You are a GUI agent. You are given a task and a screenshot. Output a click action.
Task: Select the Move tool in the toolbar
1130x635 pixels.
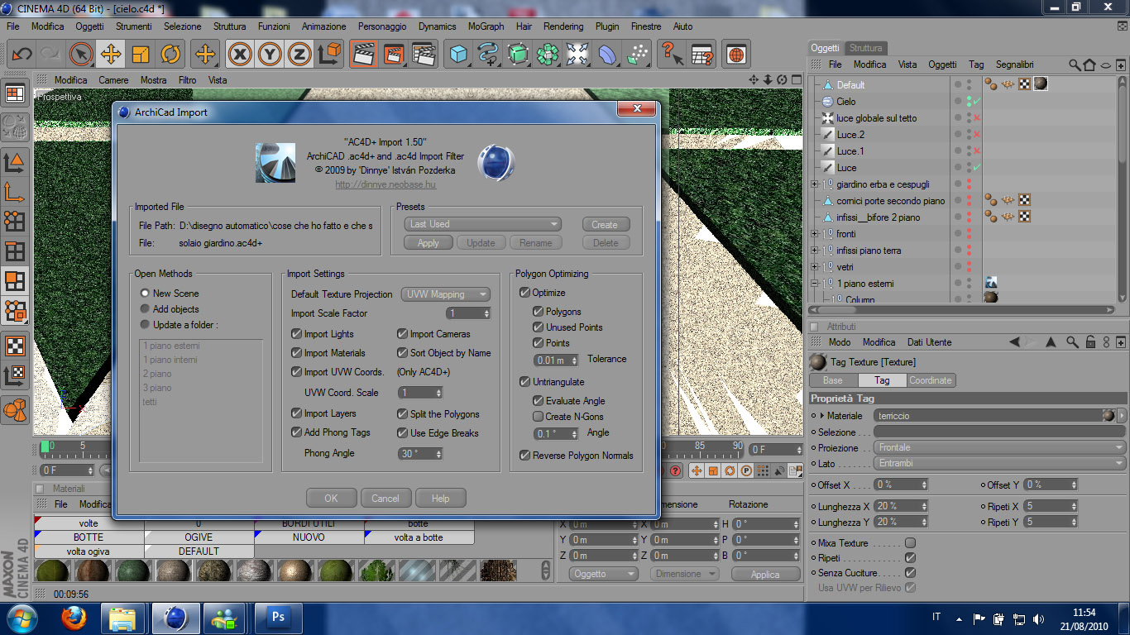click(110, 55)
